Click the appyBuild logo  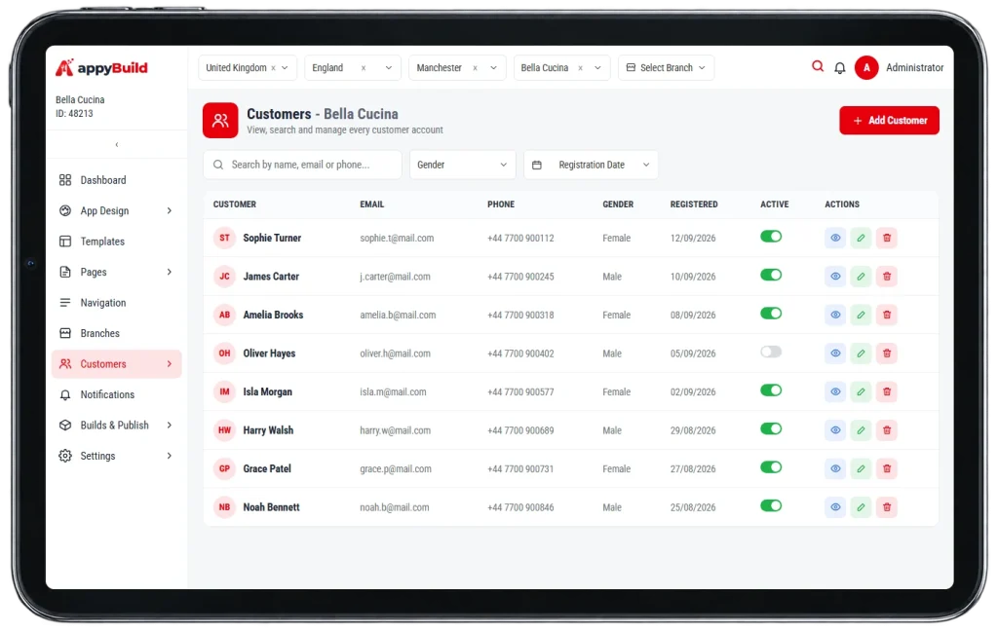(x=101, y=67)
